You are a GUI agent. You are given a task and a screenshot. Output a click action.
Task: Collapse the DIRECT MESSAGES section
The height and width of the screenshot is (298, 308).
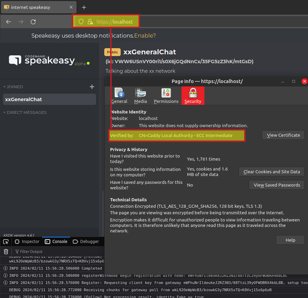(25, 112)
